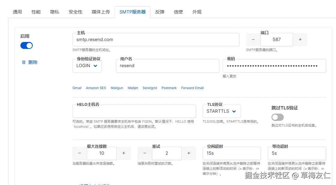This screenshot has height=185, width=336.
Task: Open the 反弹 tab
Action: [x=160, y=12]
